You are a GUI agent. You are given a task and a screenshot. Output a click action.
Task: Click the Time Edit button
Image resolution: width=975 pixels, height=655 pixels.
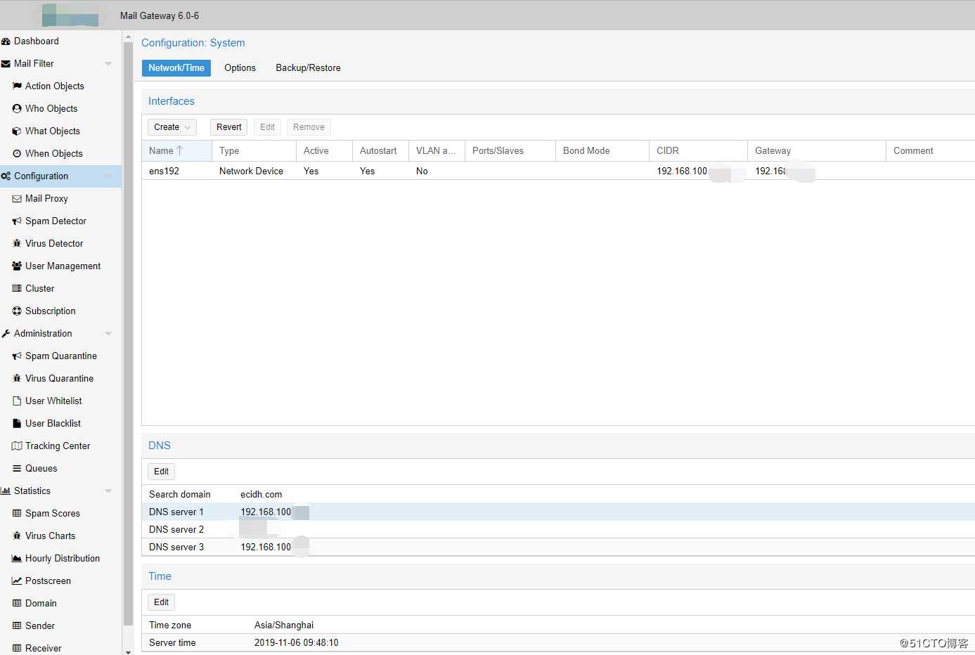(x=161, y=602)
